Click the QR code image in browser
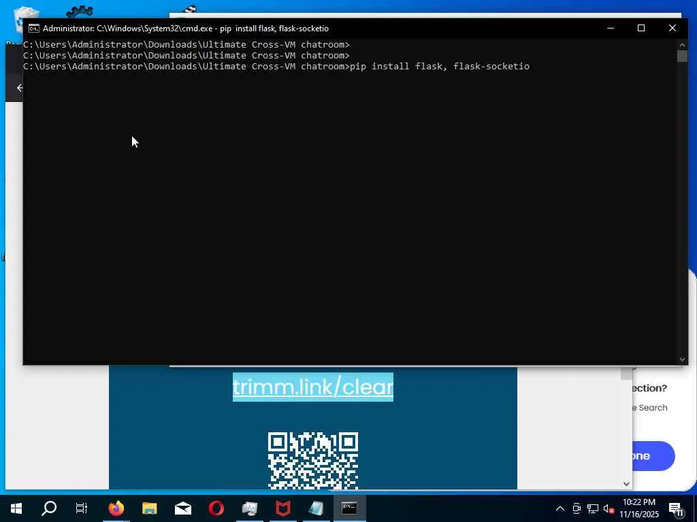 313,461
